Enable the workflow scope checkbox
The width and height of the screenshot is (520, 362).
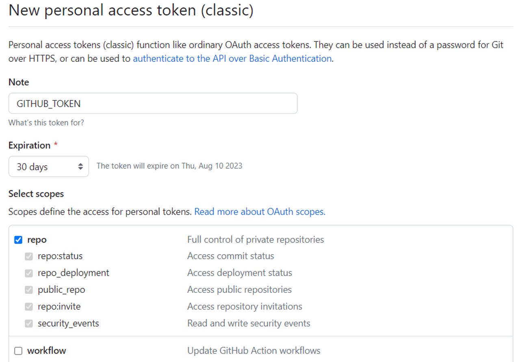[x=18, y=351]
